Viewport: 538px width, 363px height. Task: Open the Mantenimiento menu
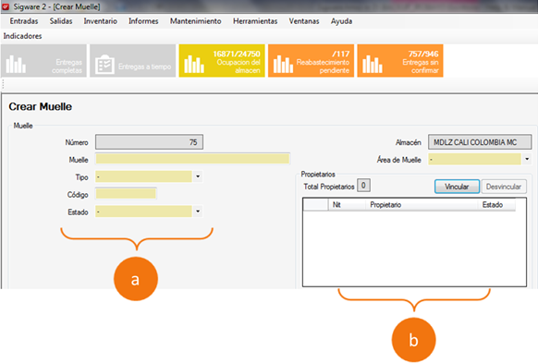196,21
